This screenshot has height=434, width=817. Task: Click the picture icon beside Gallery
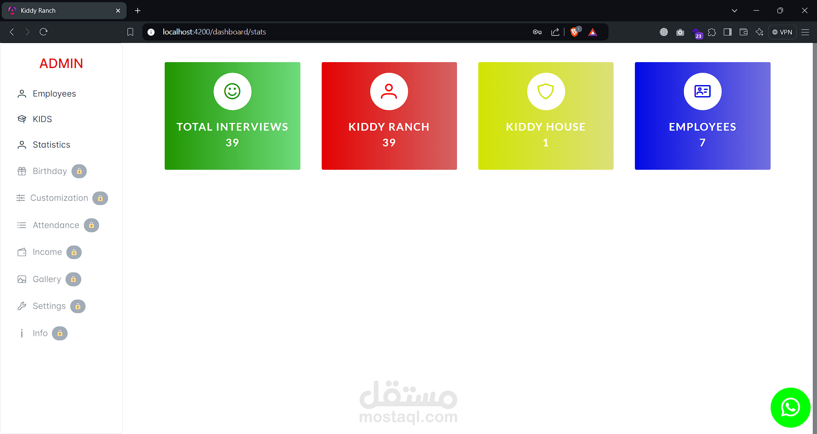[x=22, y=279]
